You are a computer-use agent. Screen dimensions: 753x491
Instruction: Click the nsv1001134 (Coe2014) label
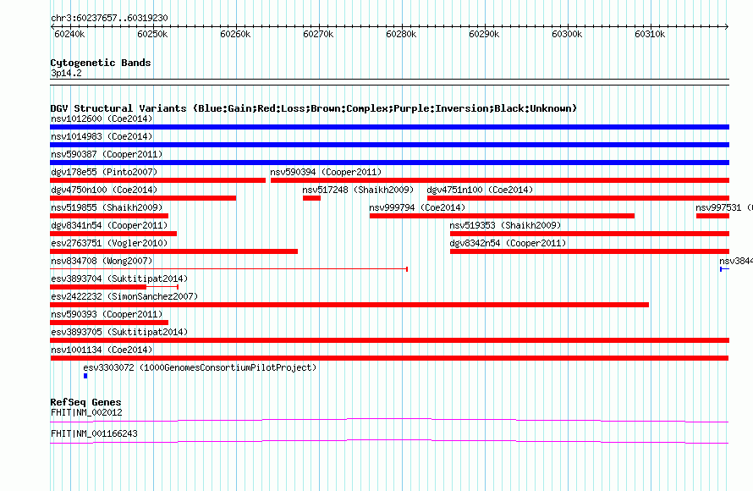(102, 350)
